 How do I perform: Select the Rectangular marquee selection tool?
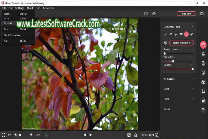[186, 34]
